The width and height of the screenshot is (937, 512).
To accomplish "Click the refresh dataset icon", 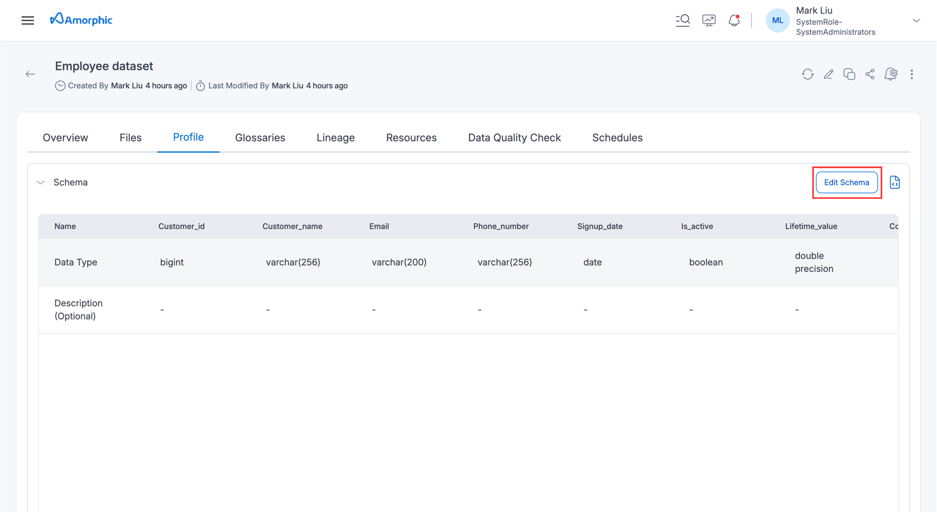I will pyautogui.click(x=808, y=74).
